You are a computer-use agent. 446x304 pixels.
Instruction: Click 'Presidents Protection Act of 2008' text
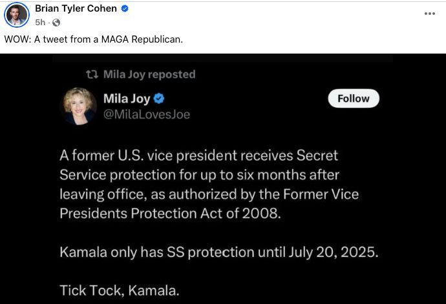click(x=171, y=214)
